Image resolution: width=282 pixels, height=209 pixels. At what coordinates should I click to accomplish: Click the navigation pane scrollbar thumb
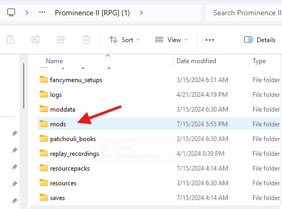click(x=24, y=86)
